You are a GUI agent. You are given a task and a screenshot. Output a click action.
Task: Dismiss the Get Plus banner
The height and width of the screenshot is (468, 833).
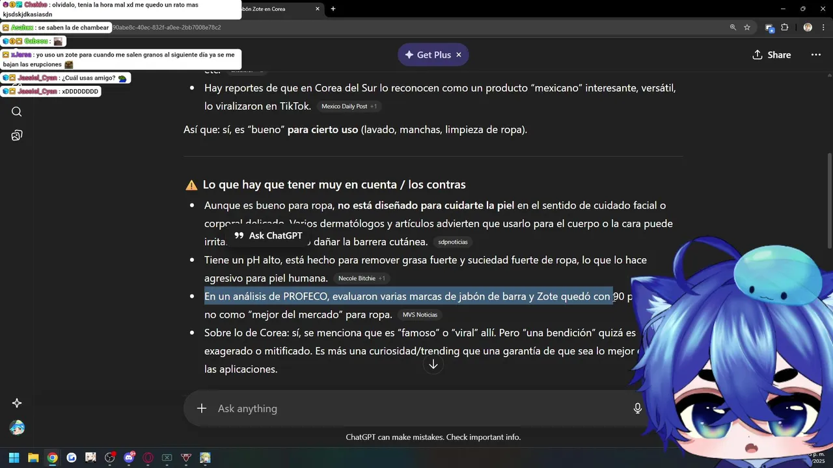[458, 55]
